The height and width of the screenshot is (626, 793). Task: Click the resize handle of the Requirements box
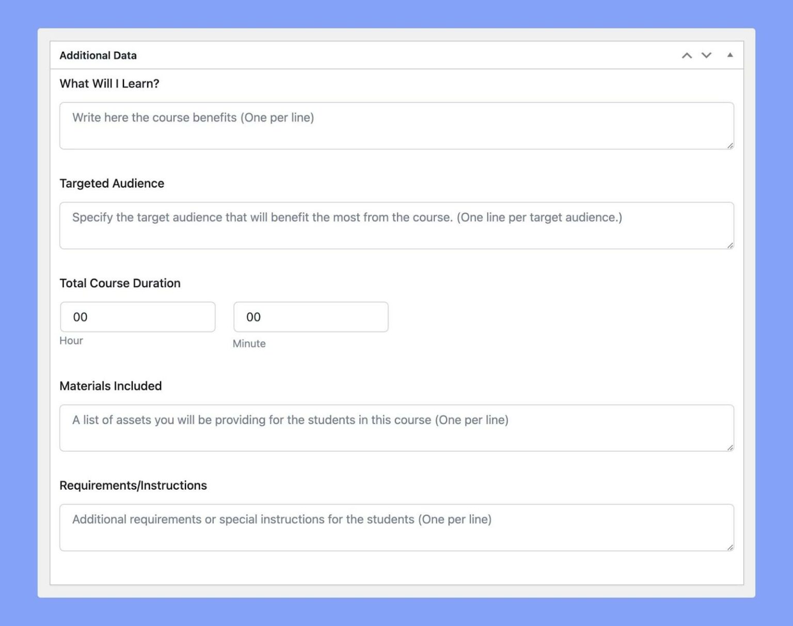tap(731, 547)
